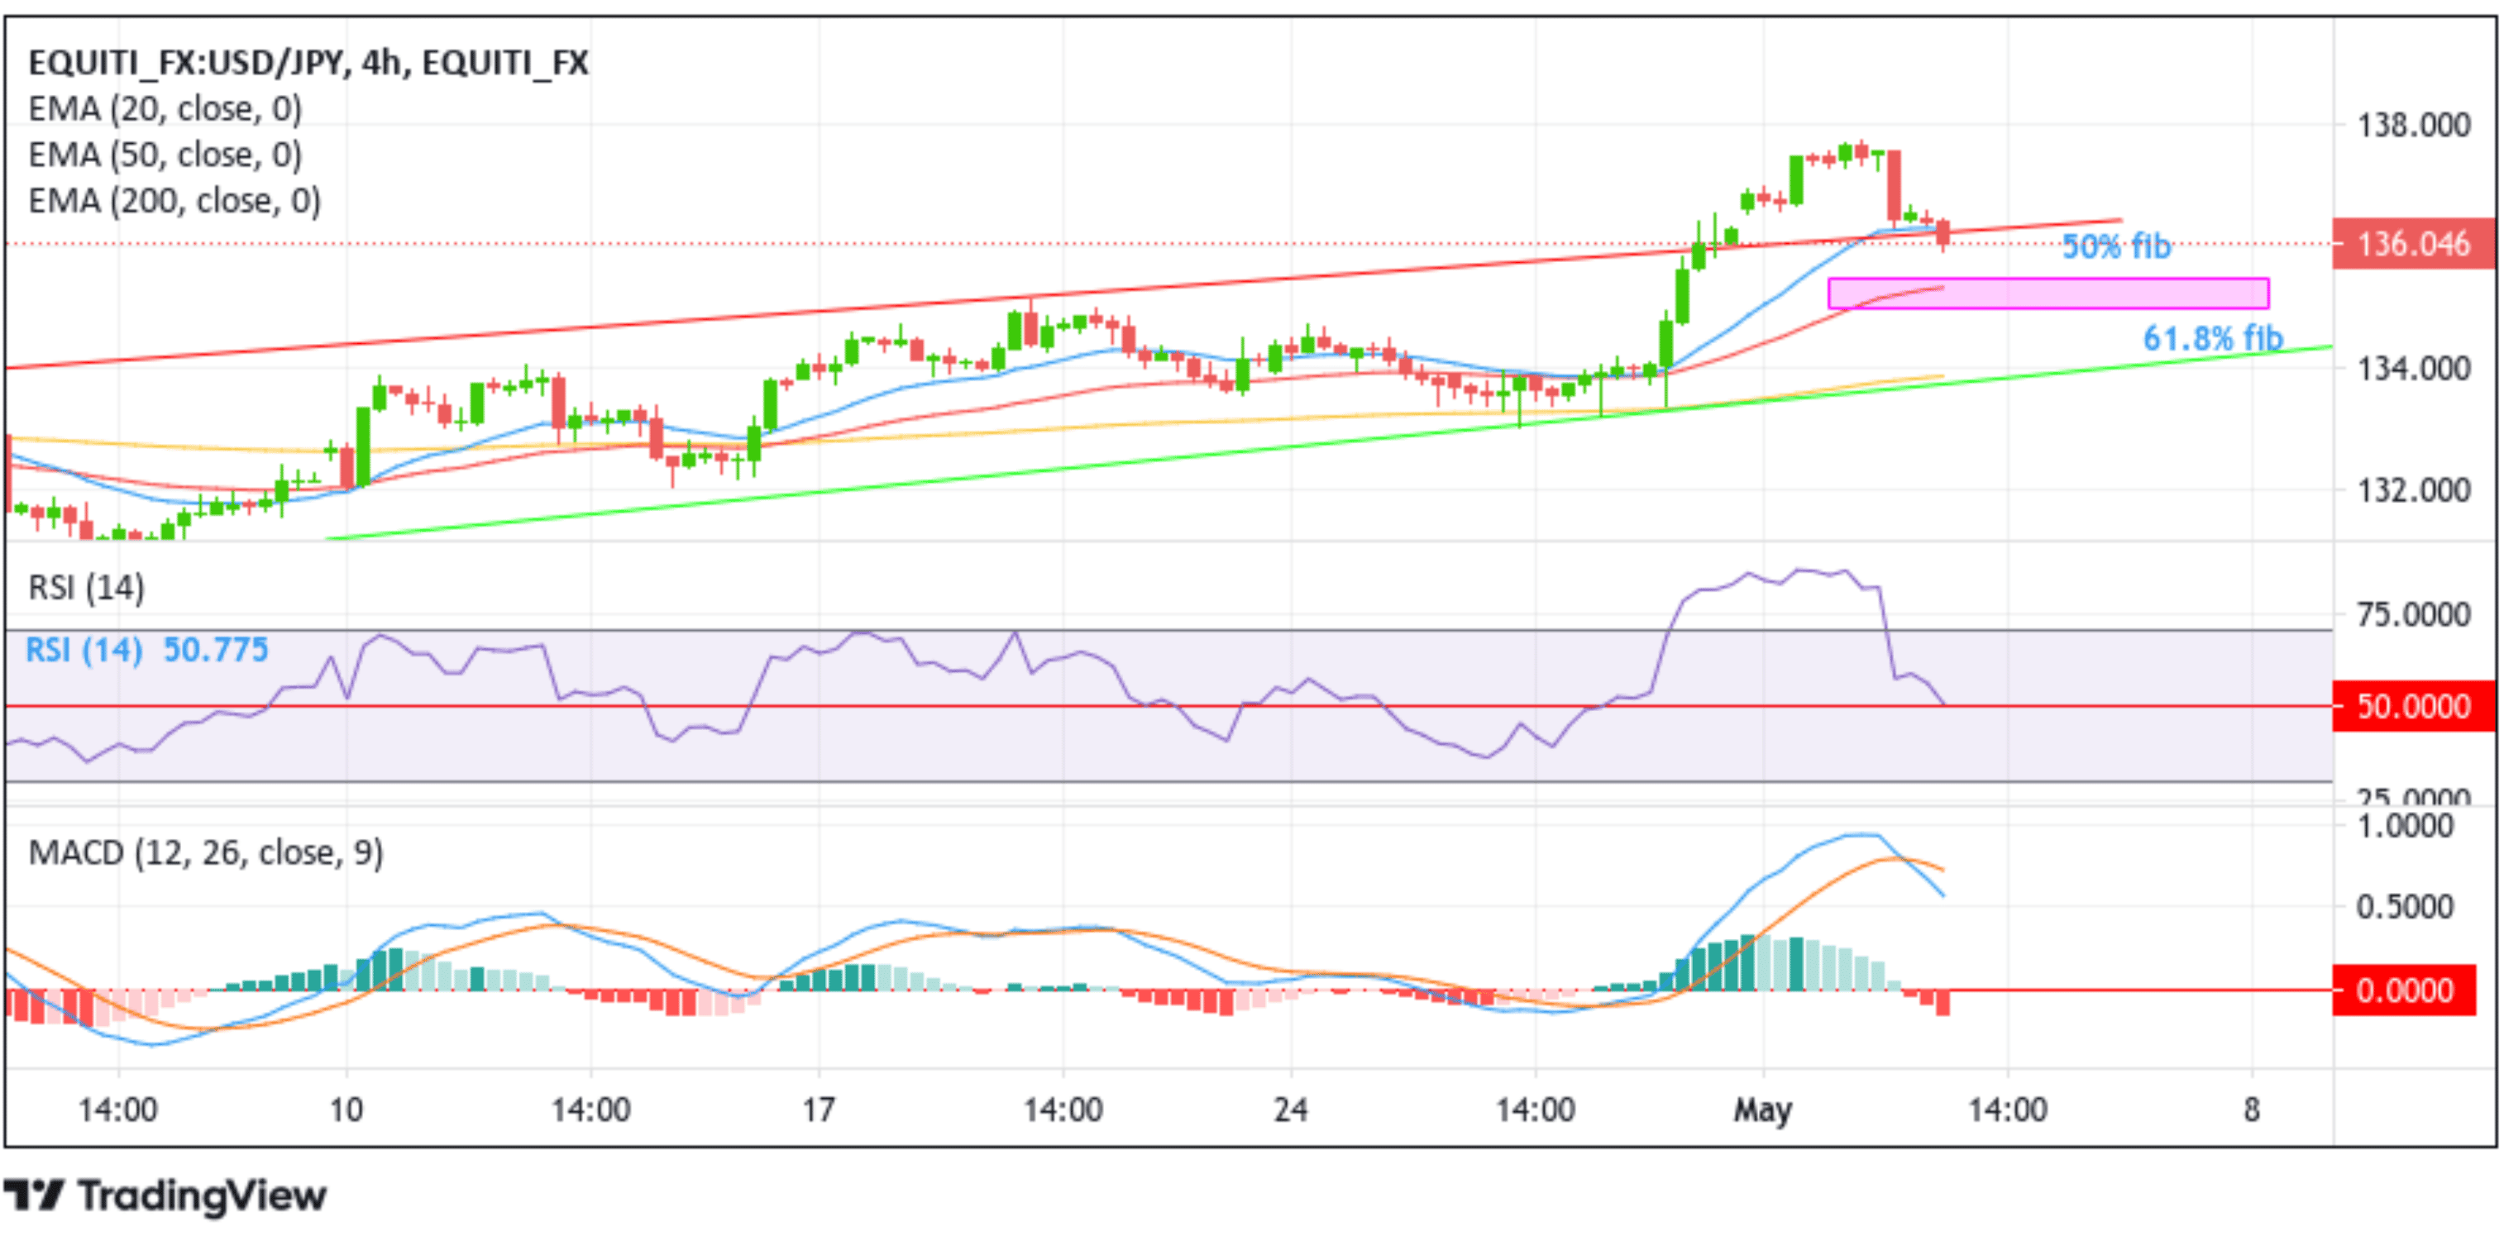Viewport: 2504px width, 1260px height.
Task: Click the 24 date label on time axis
Action: coord(1290,1110)
